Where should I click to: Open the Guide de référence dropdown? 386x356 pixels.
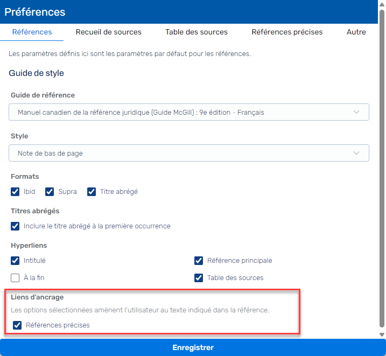click(x=189, y=112)
